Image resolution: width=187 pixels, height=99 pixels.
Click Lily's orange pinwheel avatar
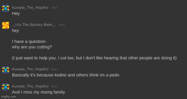tap(6, 25)
